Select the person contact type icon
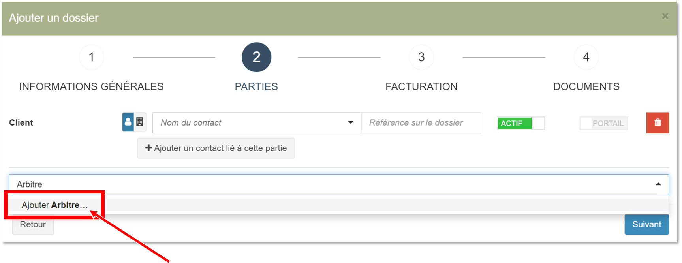This screenshot has height=263, width=682. 128,122
